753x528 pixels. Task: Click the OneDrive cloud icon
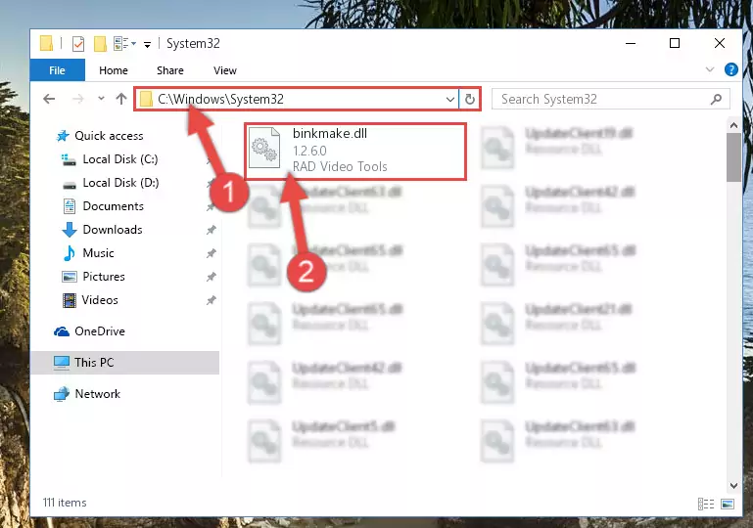(62, 331)
